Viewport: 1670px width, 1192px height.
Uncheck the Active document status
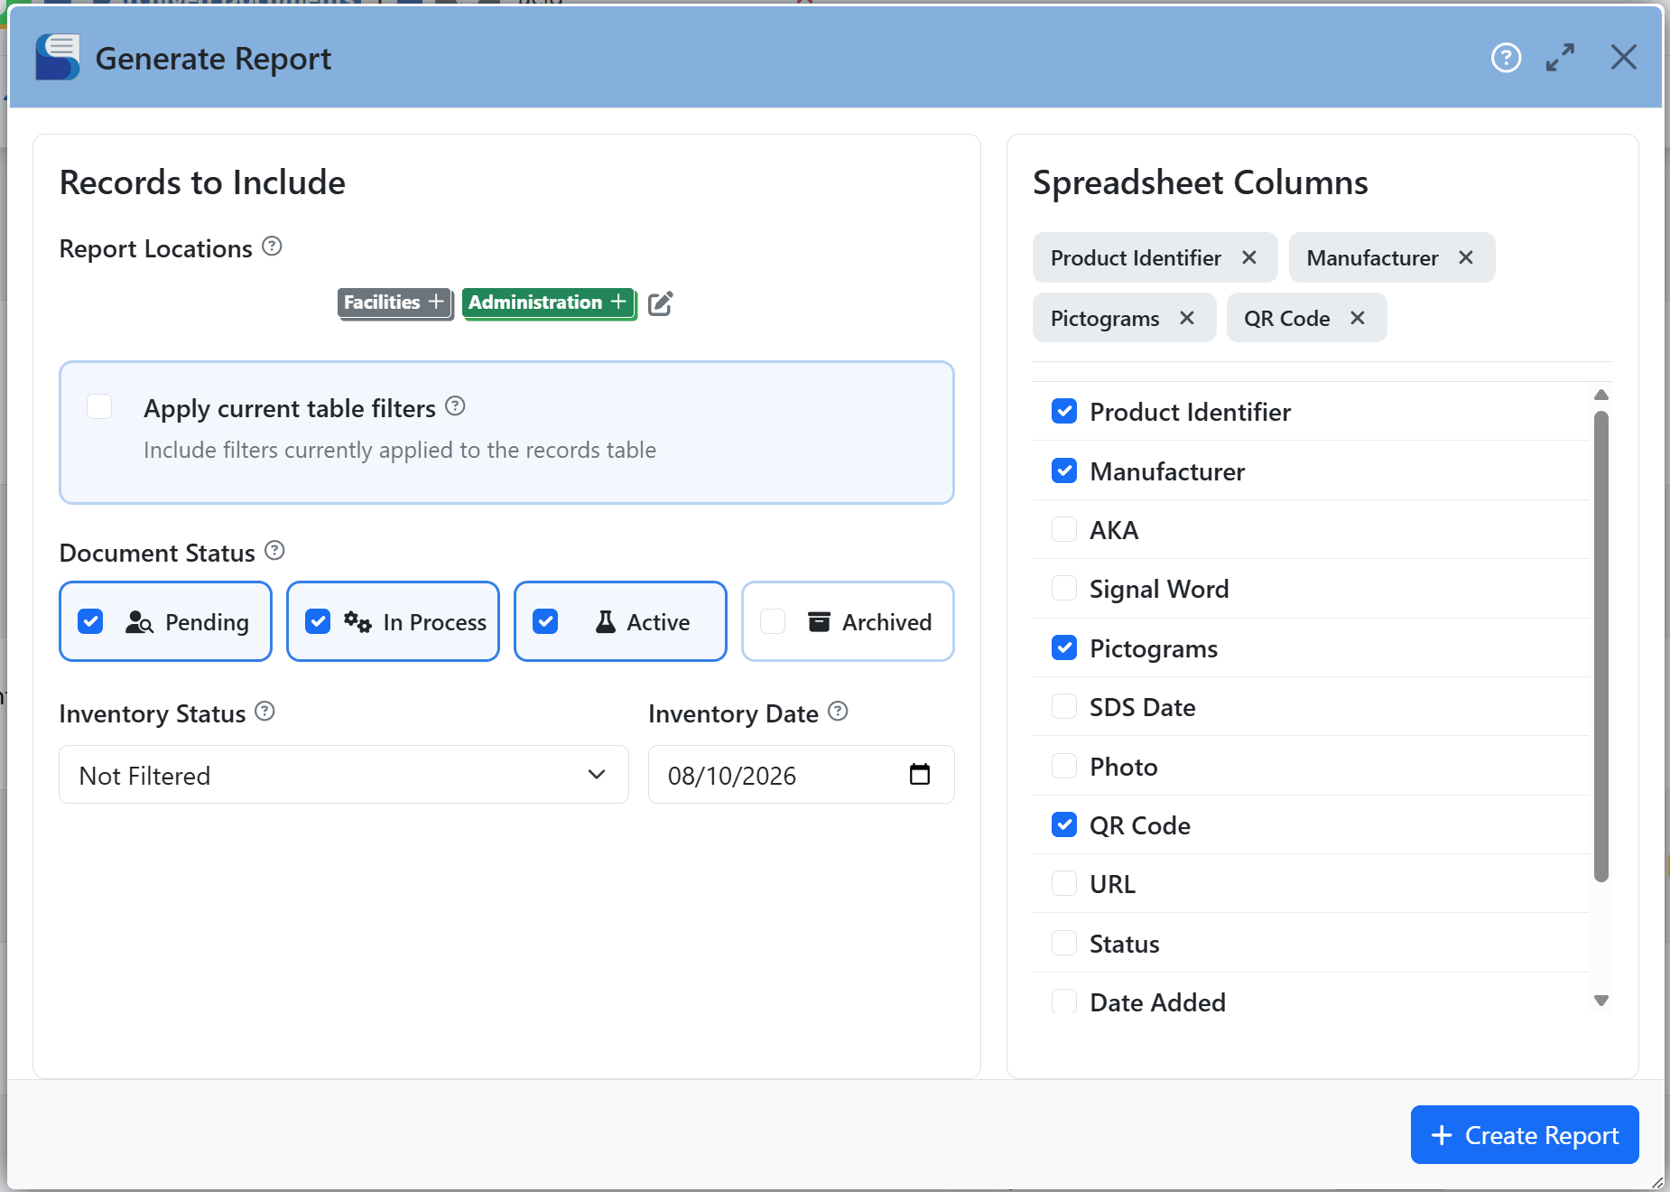click(x=545, y=621)
